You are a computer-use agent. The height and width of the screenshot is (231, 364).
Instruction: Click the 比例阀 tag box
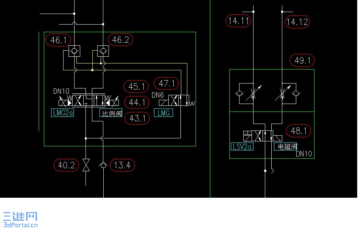click(111, 113)
